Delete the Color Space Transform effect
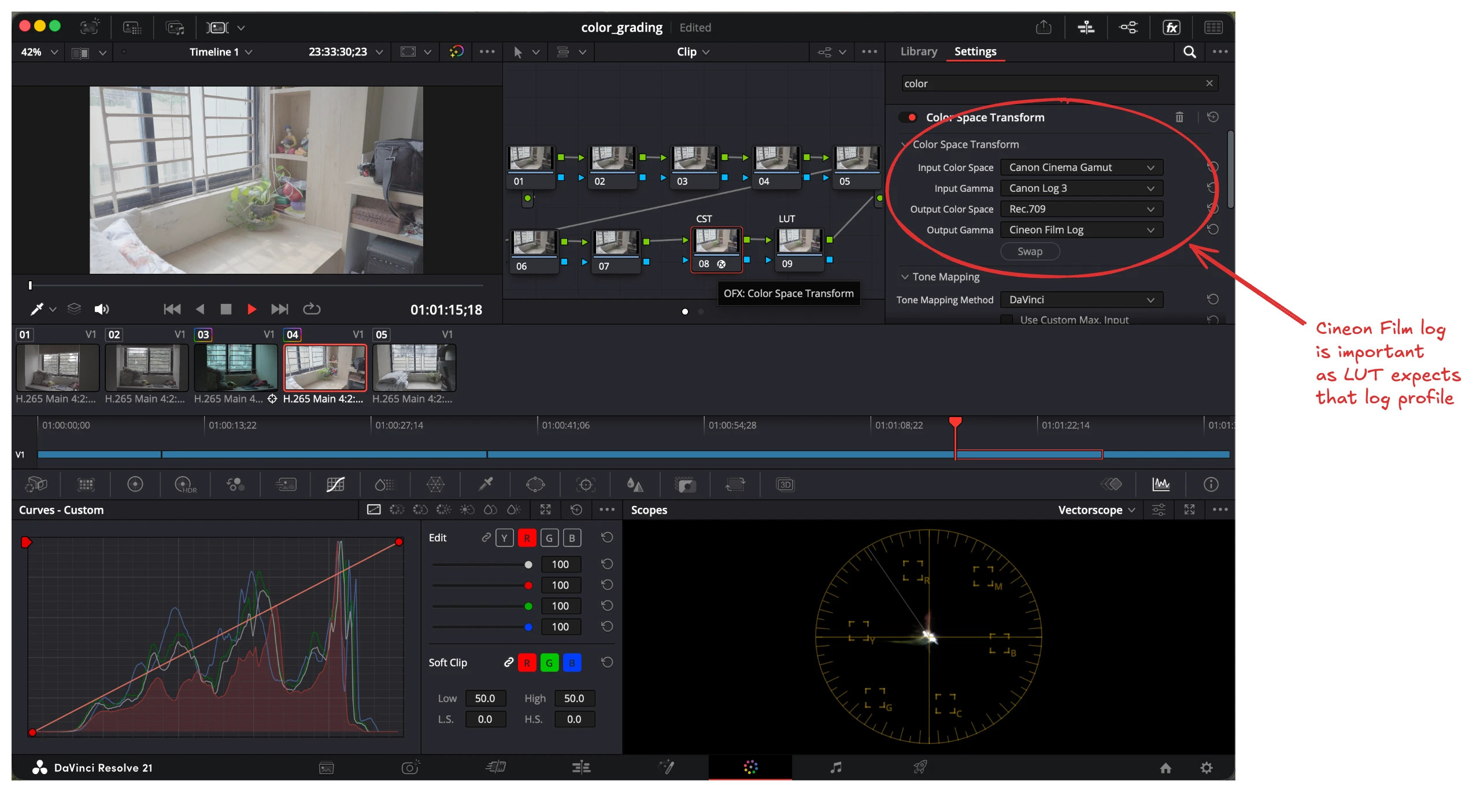Image resolution: width=1480 pixels, height=792 pixels. tap(1179, 117)
